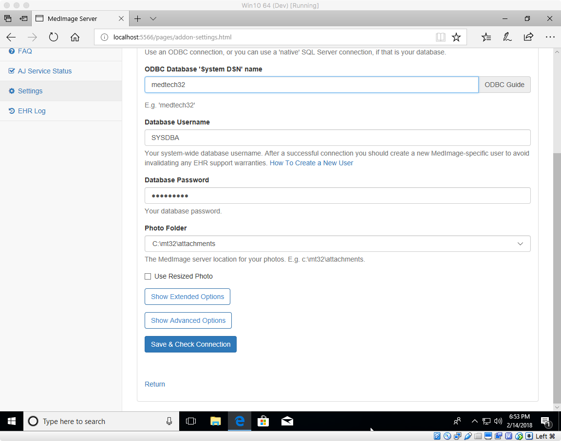Show site information icon in address bar
This screenshot has height=441, width=561.
(104, 37)
